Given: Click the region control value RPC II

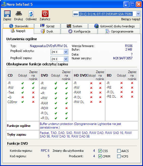Looking at the screenshot, I should click(45, 151).
